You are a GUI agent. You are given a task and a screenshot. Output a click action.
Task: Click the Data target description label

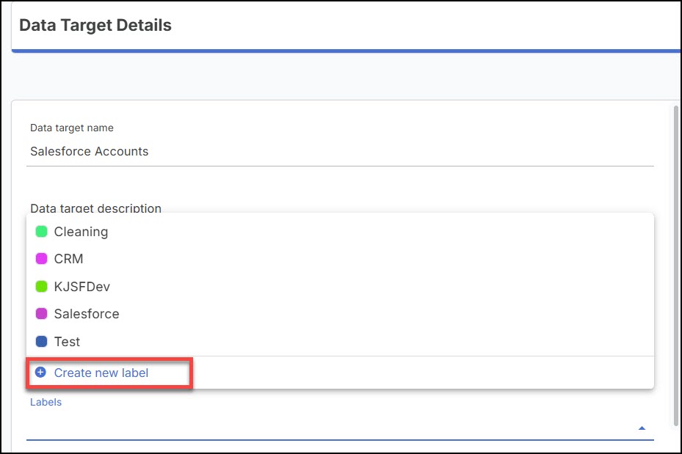(x=95, y=208)
